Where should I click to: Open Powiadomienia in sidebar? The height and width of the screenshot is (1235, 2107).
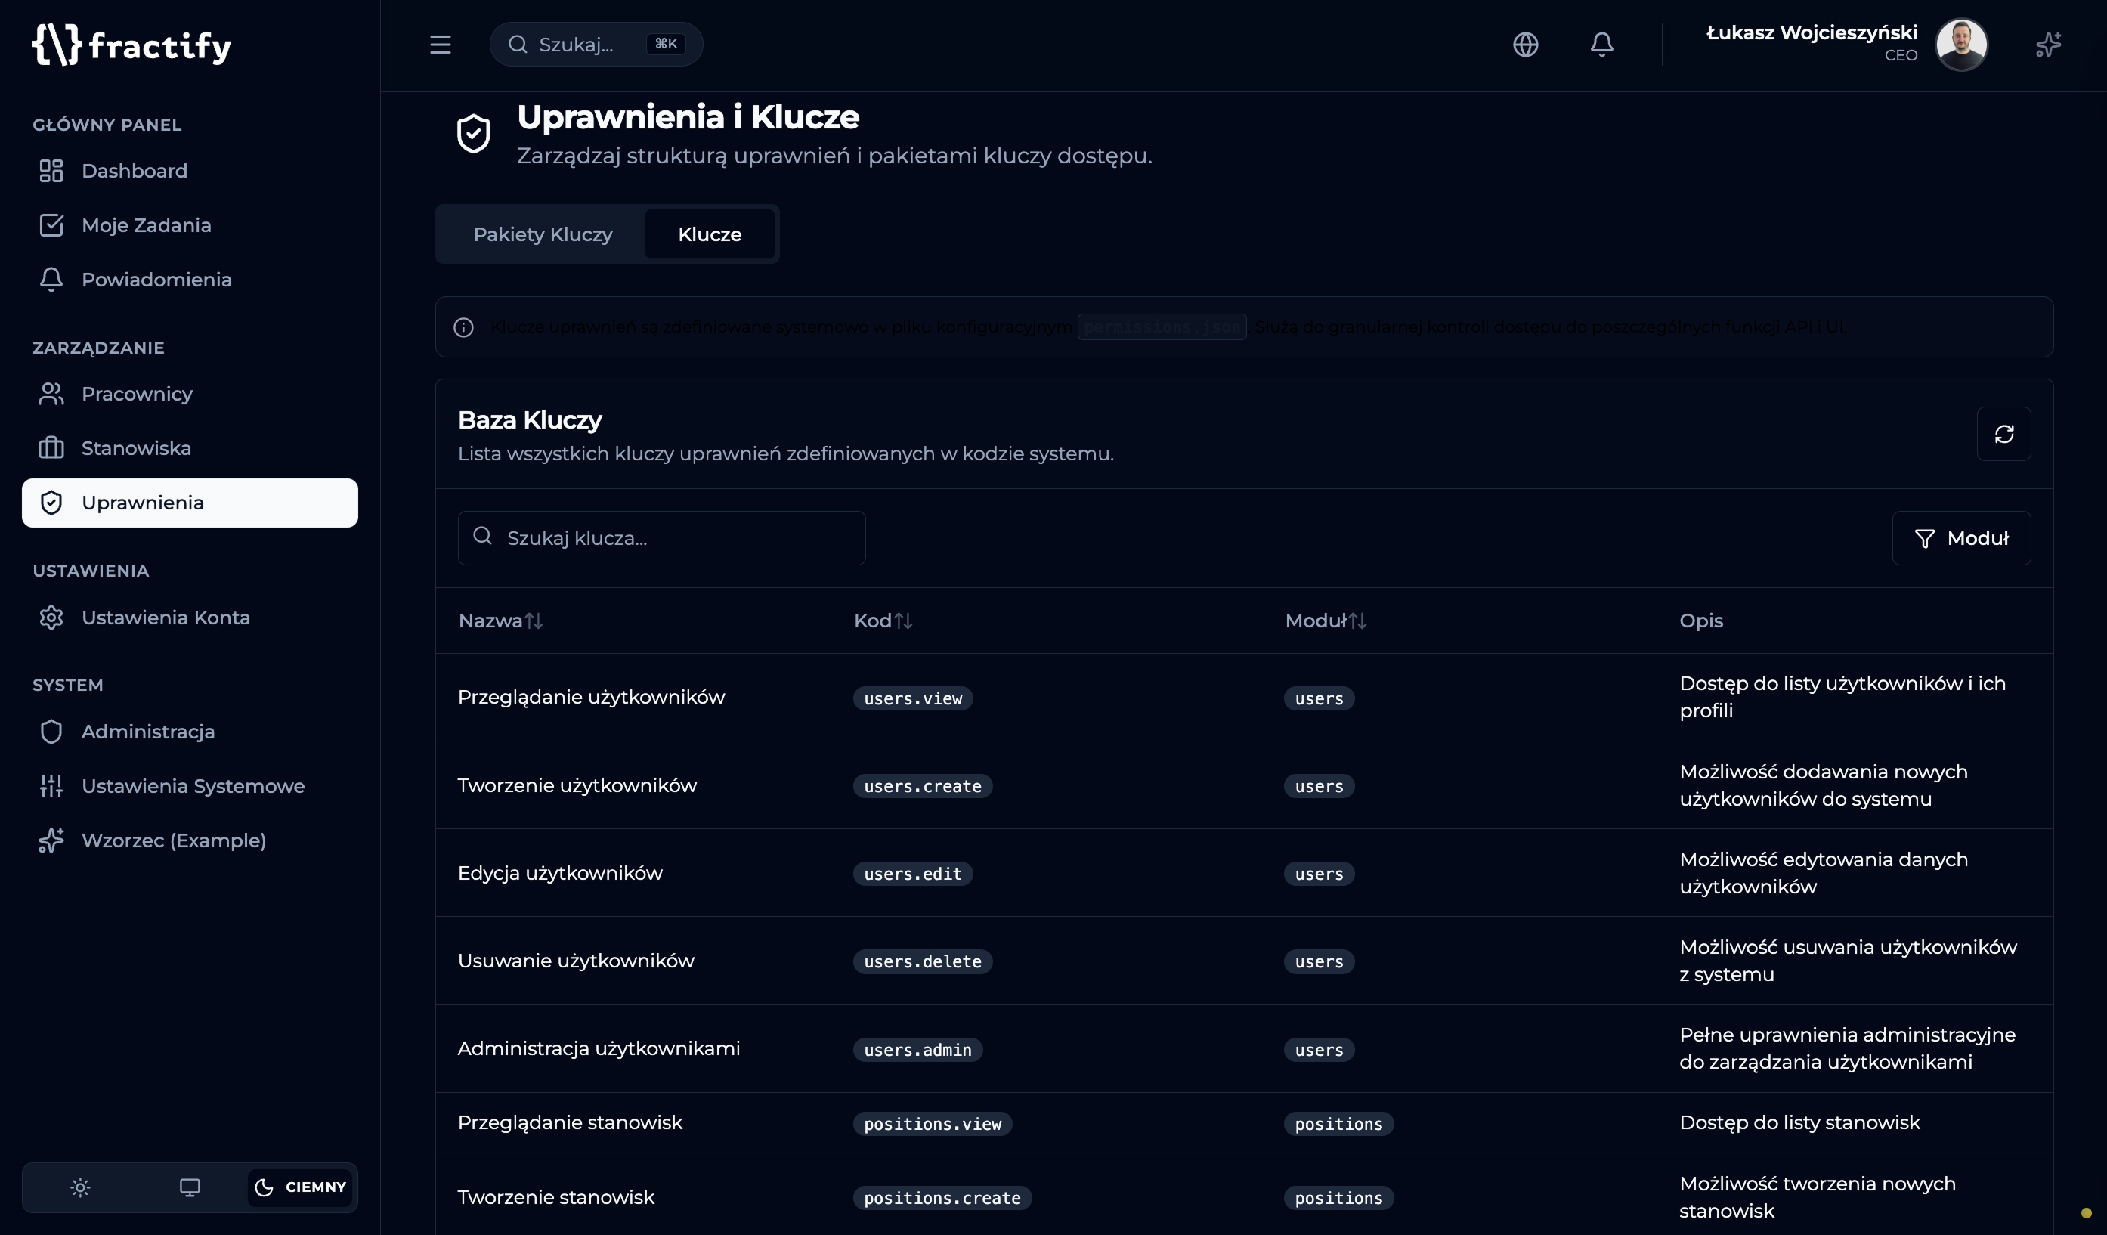point(190,280)
